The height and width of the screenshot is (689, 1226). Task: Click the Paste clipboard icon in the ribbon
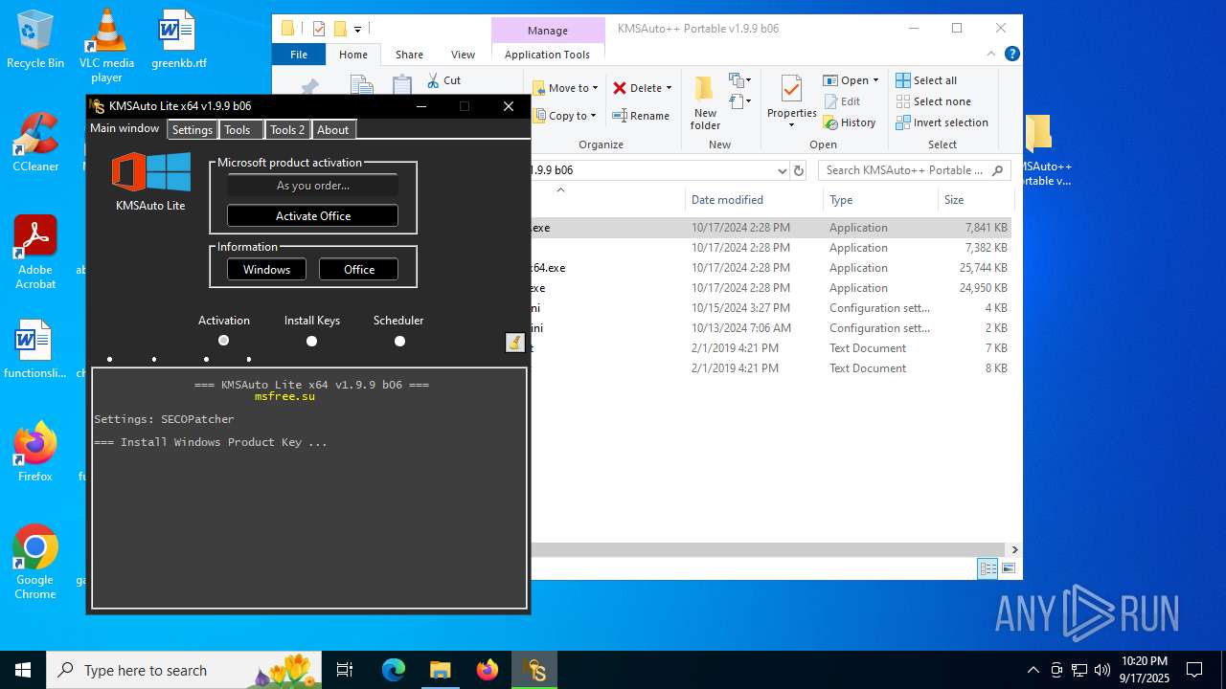pyautogui.click(x=402, y=85)
